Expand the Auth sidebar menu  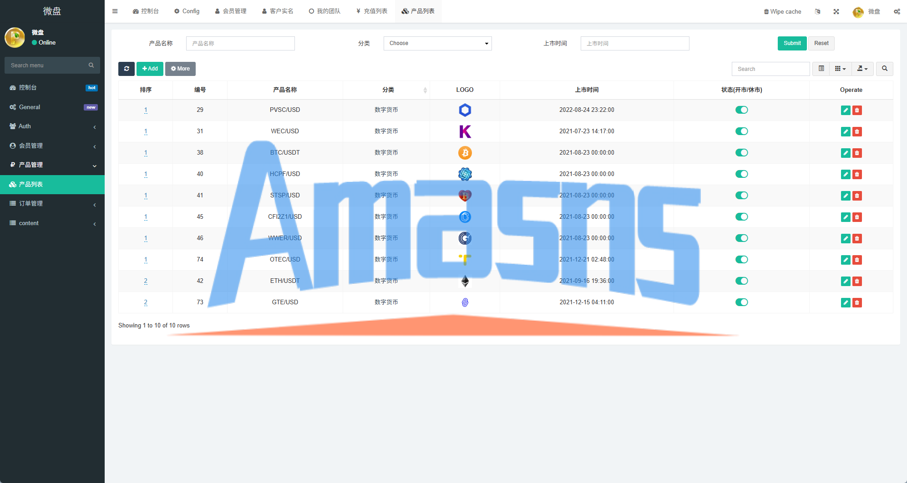[52, 126]
